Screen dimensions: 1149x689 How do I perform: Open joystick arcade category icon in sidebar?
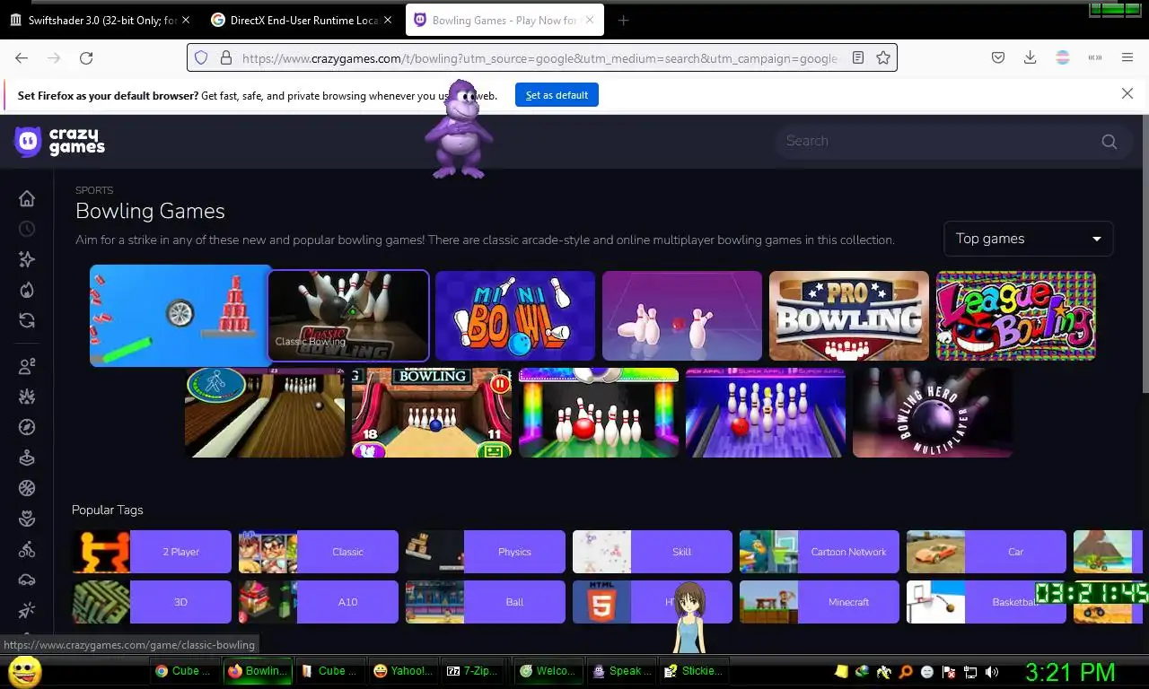pos(27,458)
